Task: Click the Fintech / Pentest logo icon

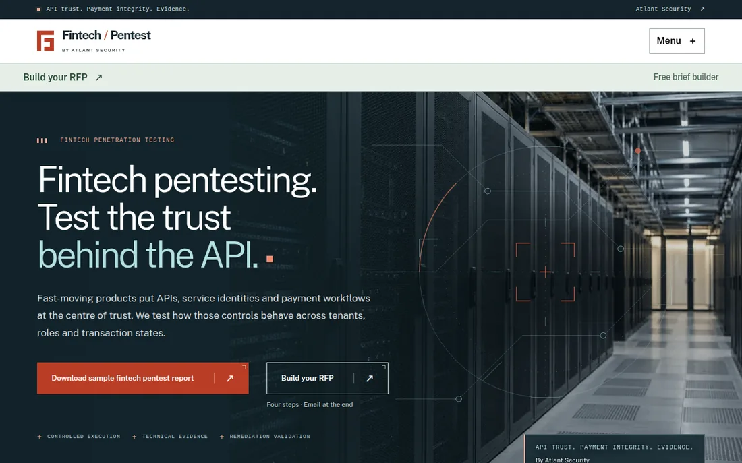Action: (x=45, y=40)
